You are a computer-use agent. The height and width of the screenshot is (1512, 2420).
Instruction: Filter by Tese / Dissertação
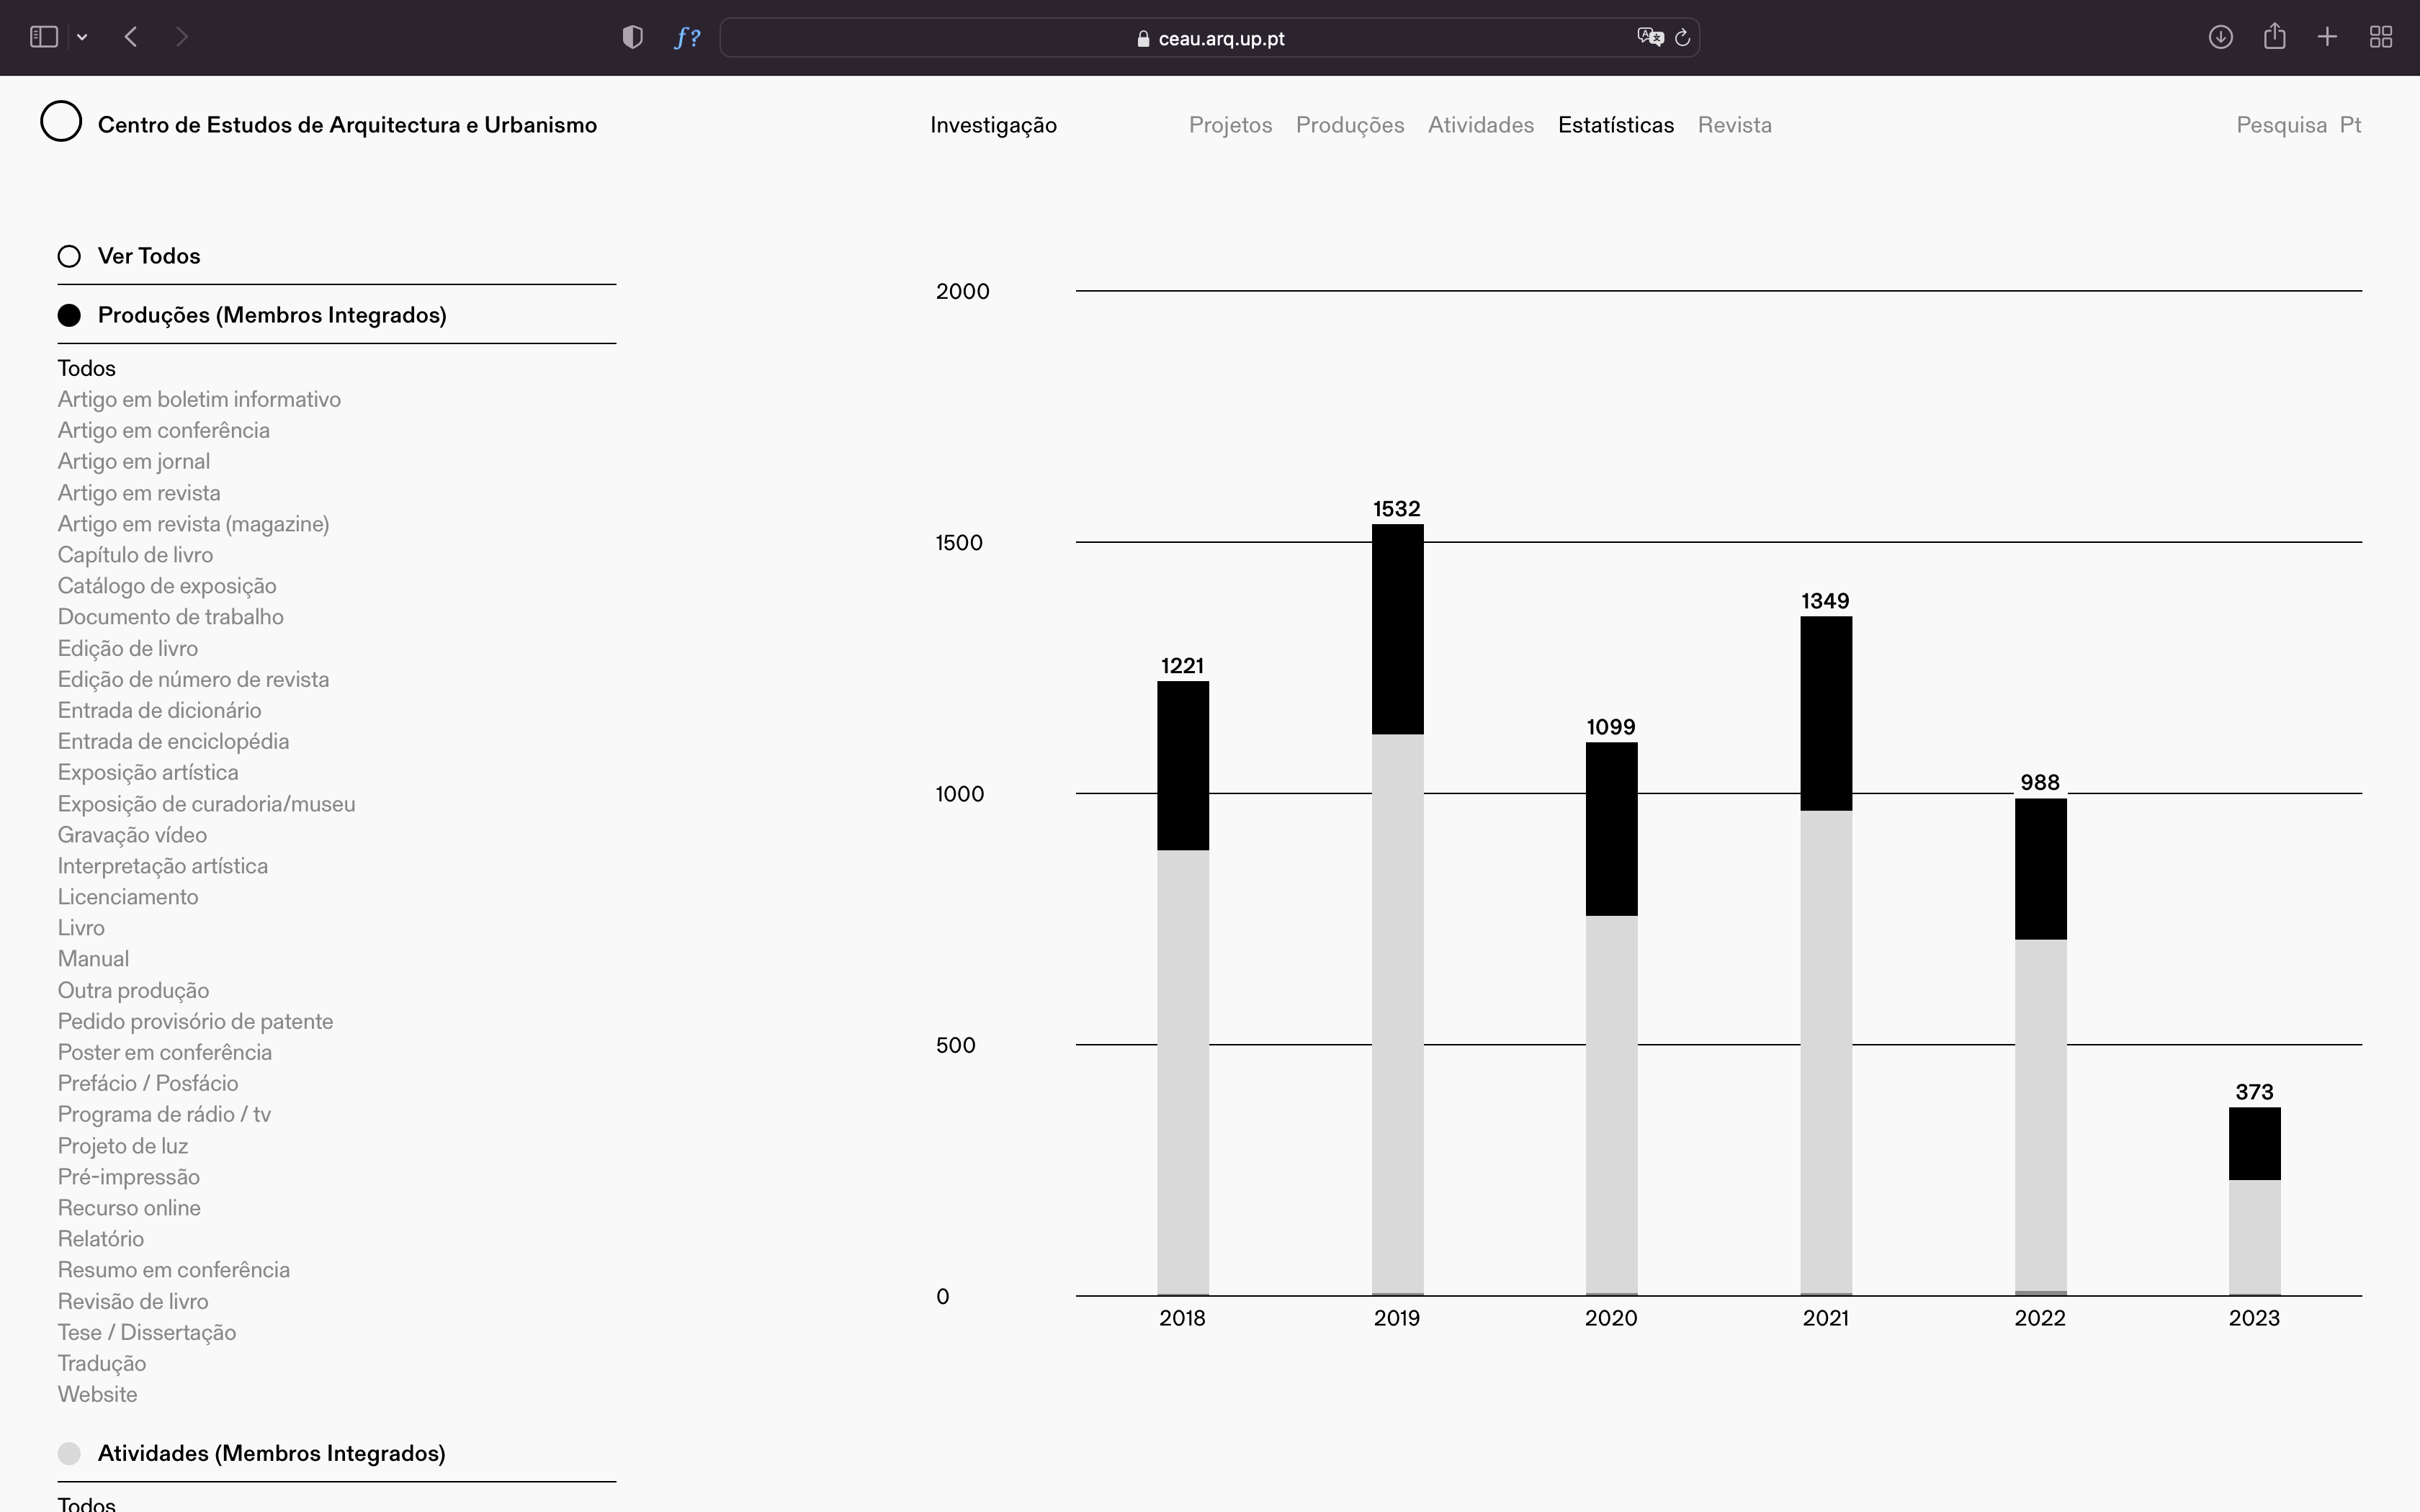(147, 1332)
